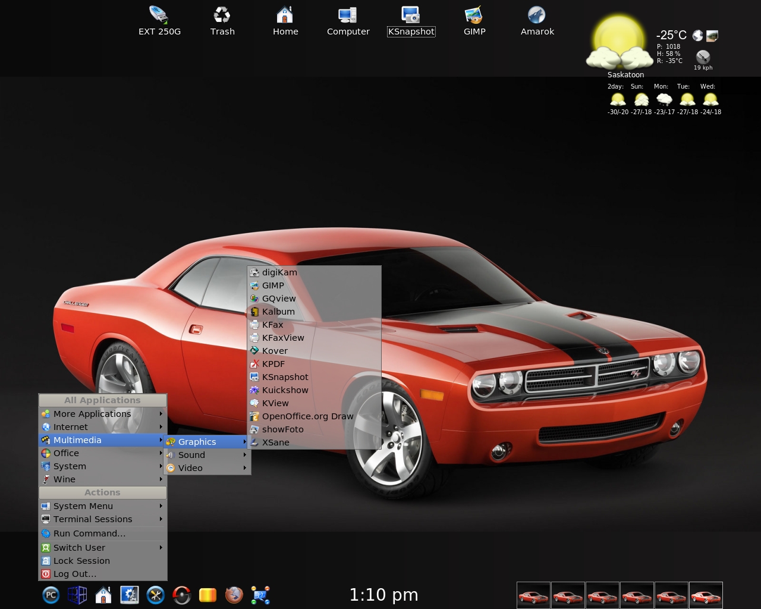The image size is (761, 609).
Task: Click the landscape picture icon in weather widget
Action: [712, 36]
